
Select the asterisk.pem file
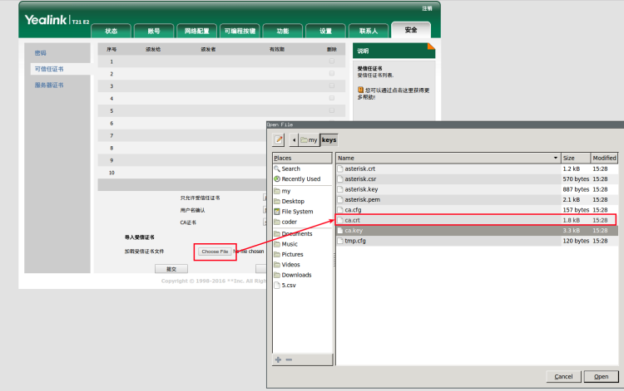coord(362,199)
